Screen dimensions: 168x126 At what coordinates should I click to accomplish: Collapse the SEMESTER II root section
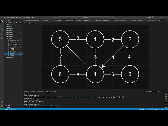pyautogui.click(x=9, y=23)
